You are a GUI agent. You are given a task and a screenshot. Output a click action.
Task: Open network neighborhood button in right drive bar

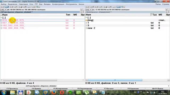click(x=123, y=7)
